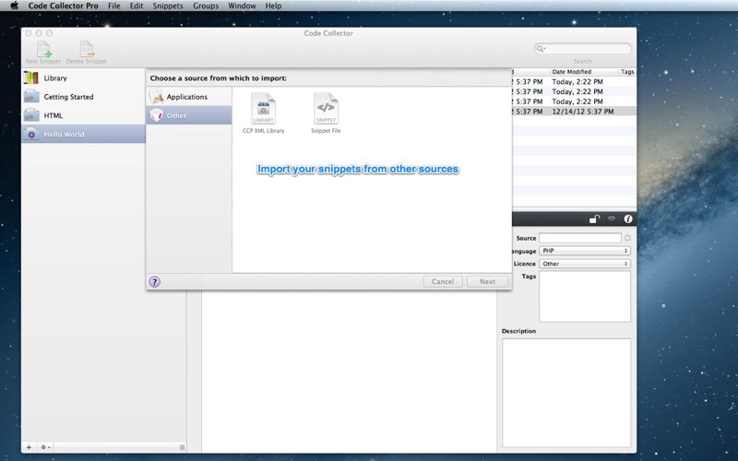Viewport: 738px width, 461px height.
Task: Open the Groups menu
Action: 205,6
